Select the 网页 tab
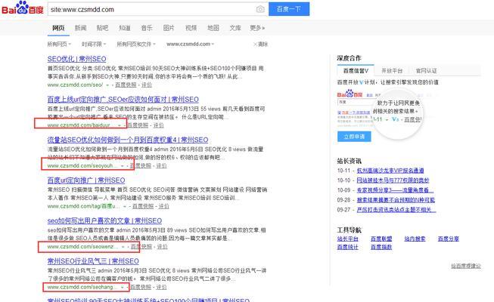This screenshot has height=302, width=494. (58, 28)
